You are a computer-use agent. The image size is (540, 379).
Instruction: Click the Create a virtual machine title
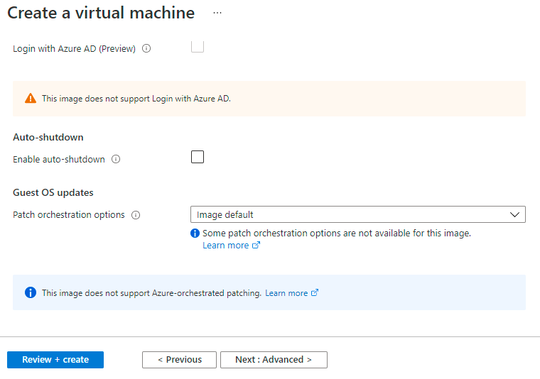(101, 13)
